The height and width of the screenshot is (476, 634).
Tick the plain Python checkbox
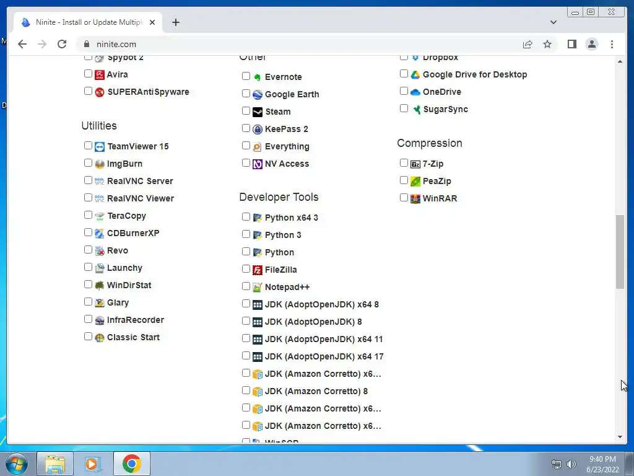pyautogui.click(x=246, y=252)
